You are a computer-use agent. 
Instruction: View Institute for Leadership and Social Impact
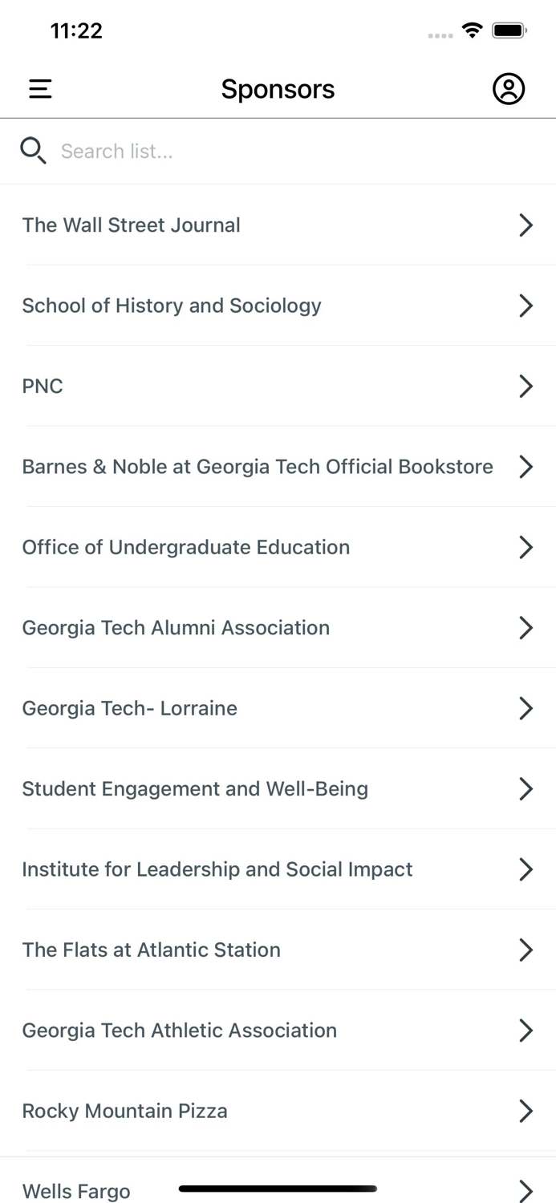click(x=217, y=869)
